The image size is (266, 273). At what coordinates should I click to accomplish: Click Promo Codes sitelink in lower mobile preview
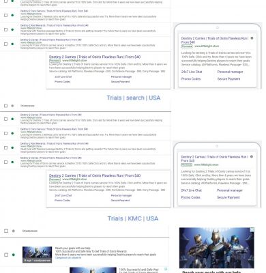tap(191, 197)
